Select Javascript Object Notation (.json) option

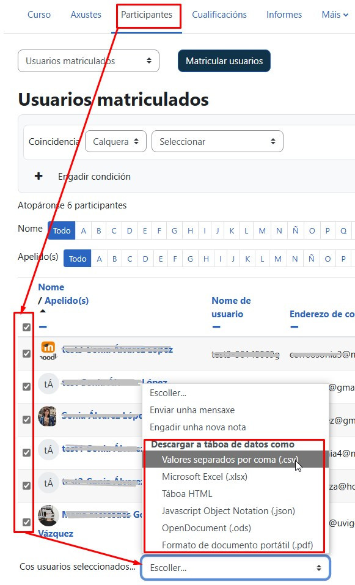click(236, 511)
